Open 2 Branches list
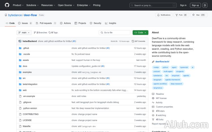 [40, 32]
